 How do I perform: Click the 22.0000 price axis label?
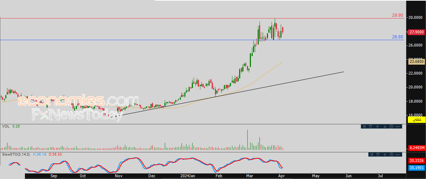tap(416, 73)
